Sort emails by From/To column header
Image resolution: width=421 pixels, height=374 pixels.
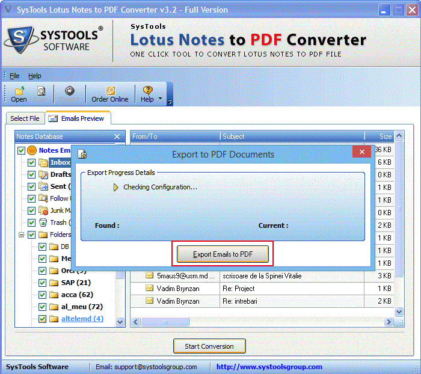[x=175, y=136]
